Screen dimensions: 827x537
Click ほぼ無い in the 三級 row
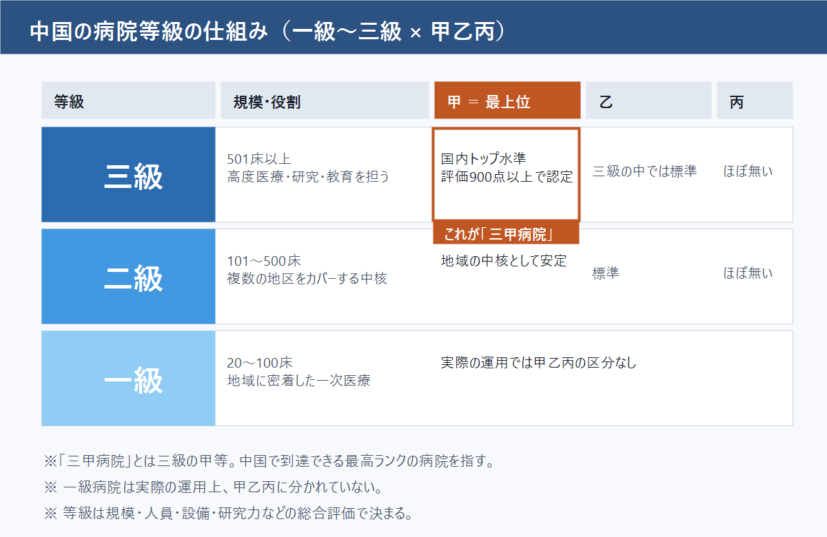[748, 171]
